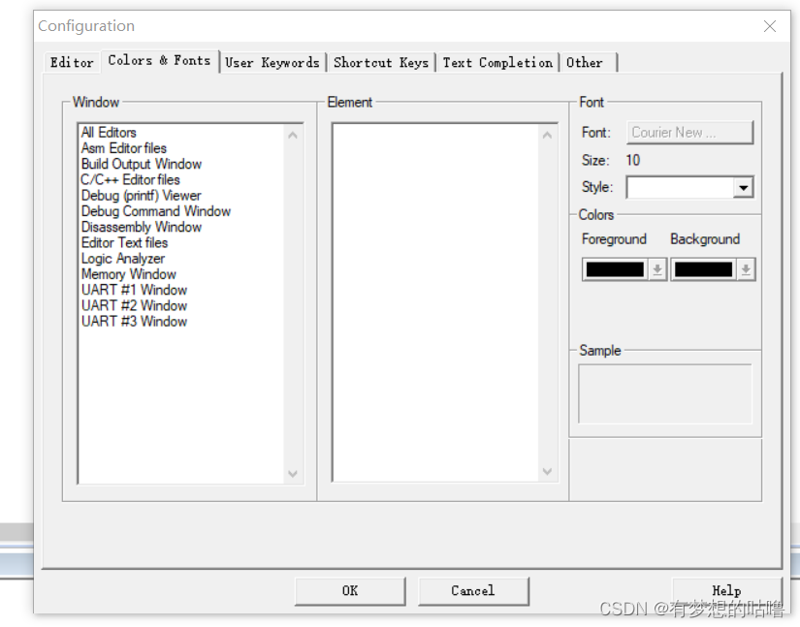This screenshot has width=800, height=627.
Task: Click Window list scroll up arrow
Action: (292, 135)
